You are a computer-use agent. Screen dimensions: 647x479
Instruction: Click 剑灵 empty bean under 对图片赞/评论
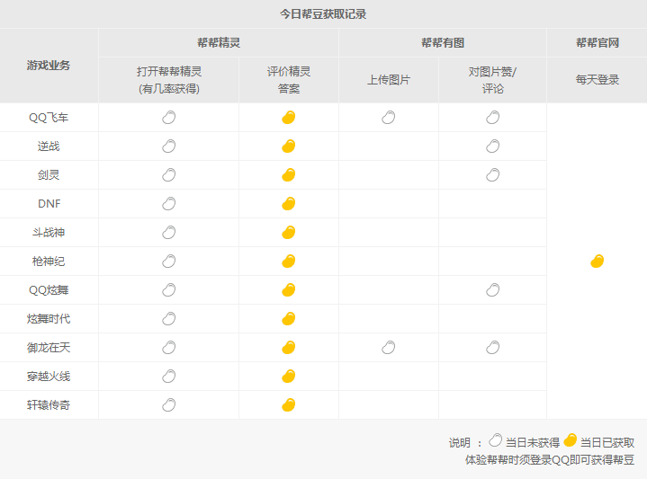click(x=493, y=175)
